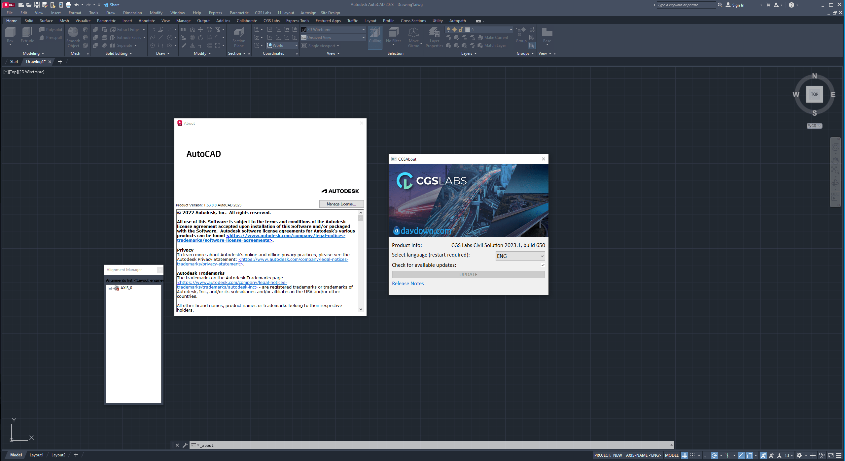Toggle 2D object snap in status bar
845x461 pixels.
(749, 455)
